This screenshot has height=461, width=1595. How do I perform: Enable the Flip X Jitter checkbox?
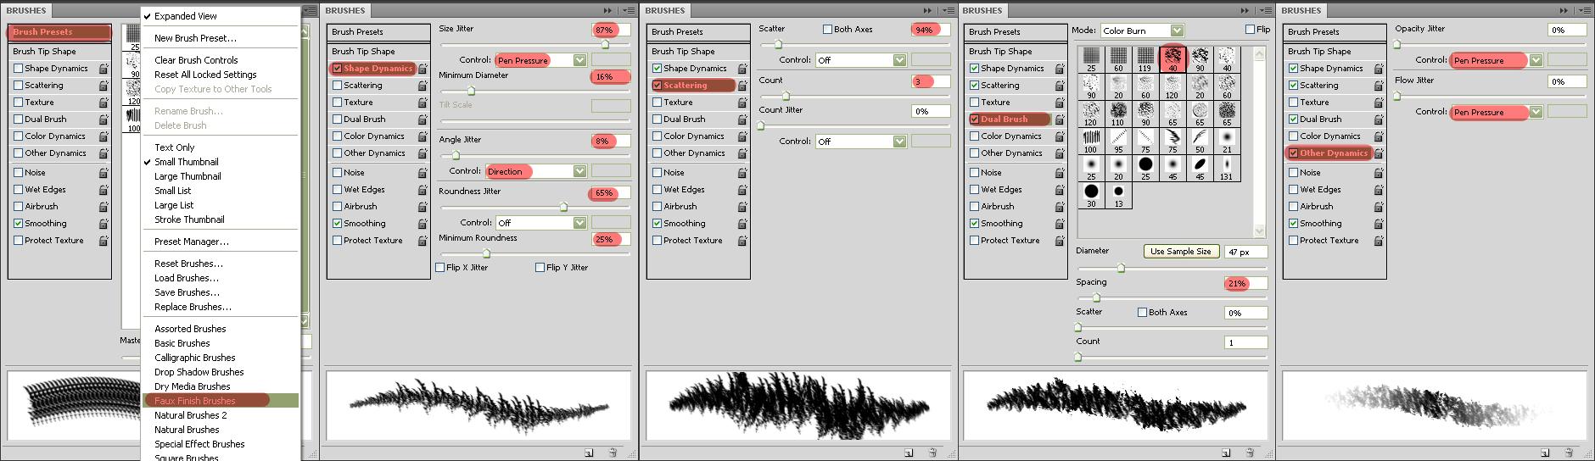[440, 268]
